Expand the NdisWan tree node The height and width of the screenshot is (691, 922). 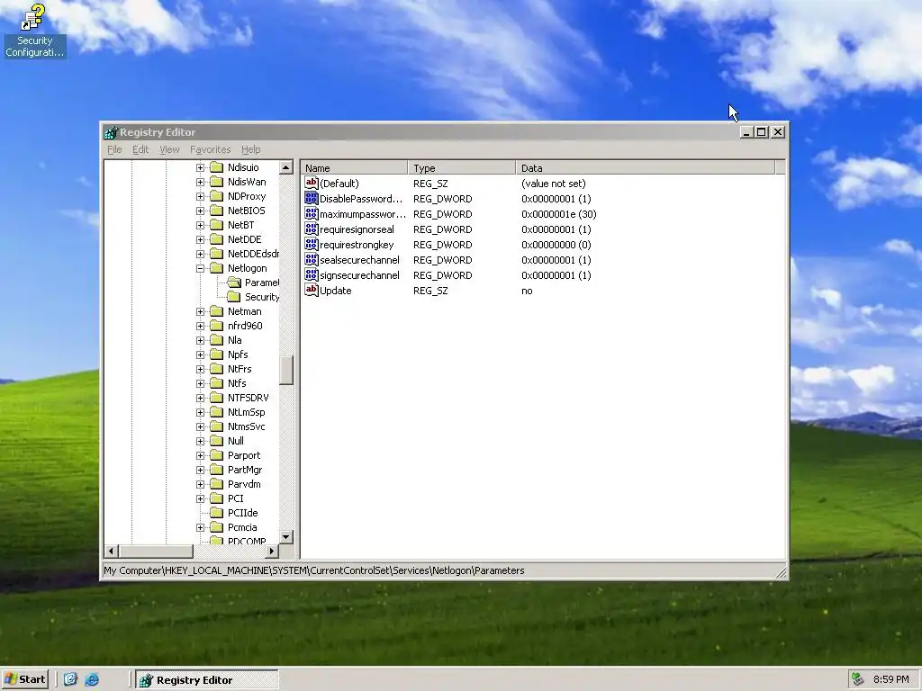pos(200,182)
